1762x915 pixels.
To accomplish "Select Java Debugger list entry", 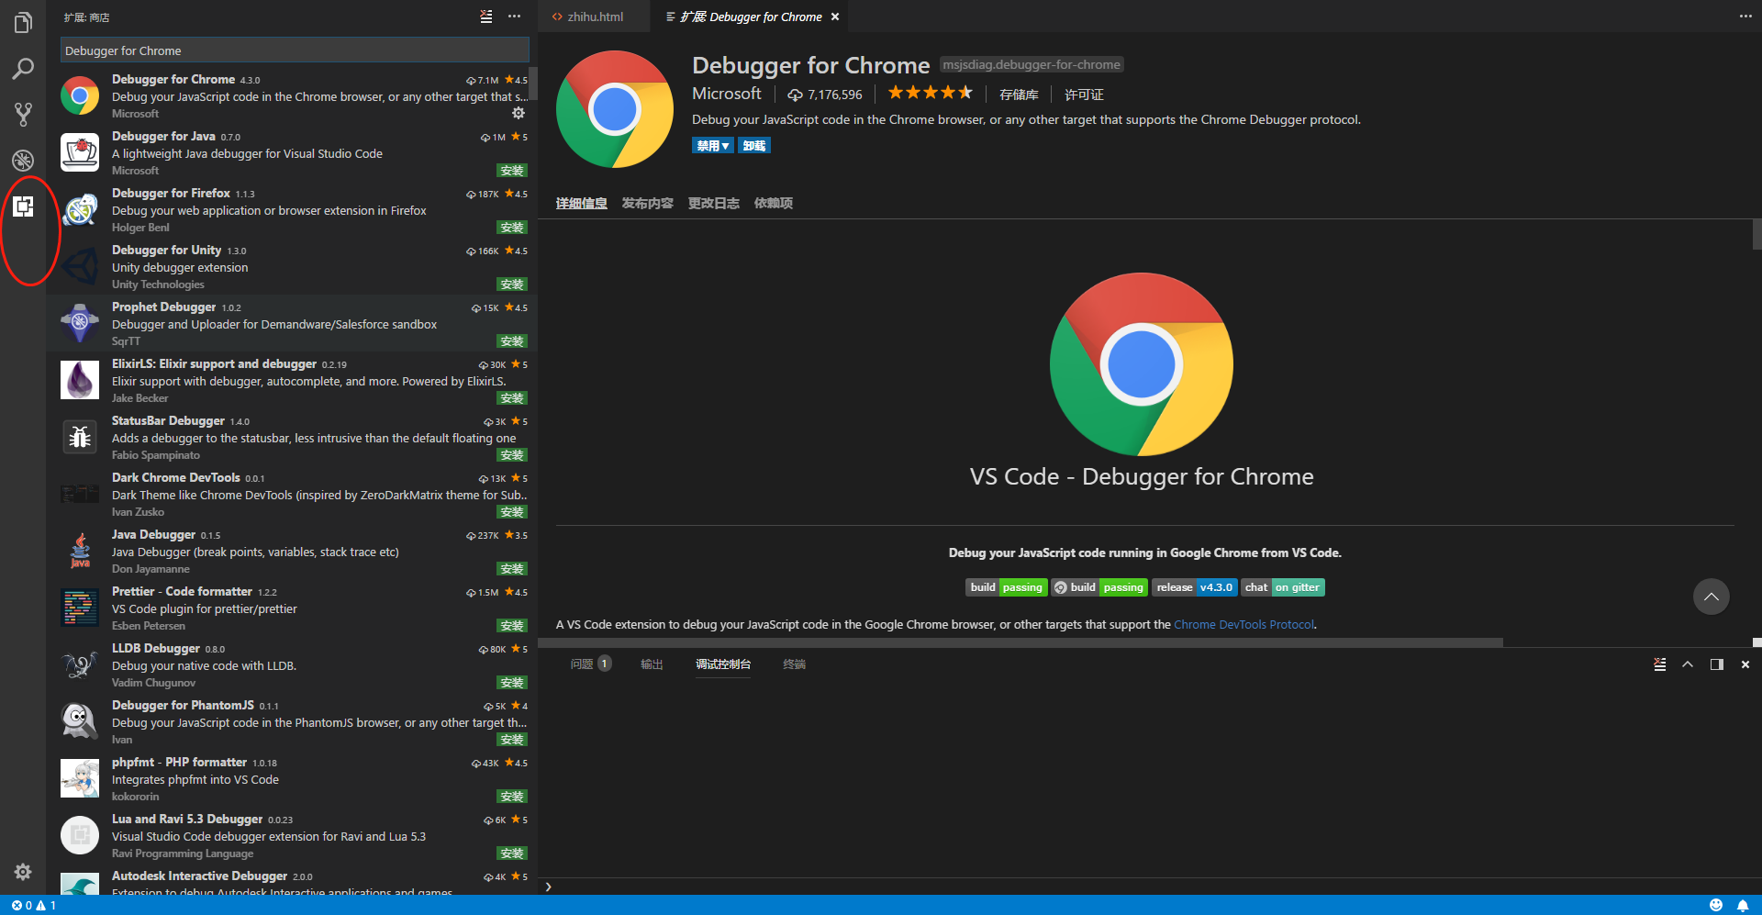I will coord(292,551).
